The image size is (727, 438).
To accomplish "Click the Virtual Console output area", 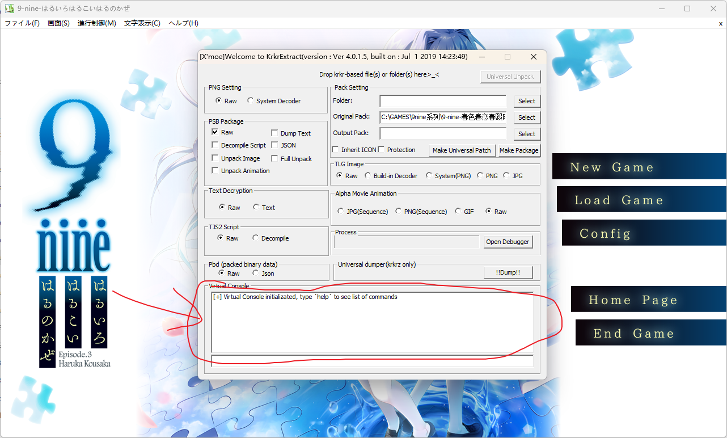I will (372, 322).
